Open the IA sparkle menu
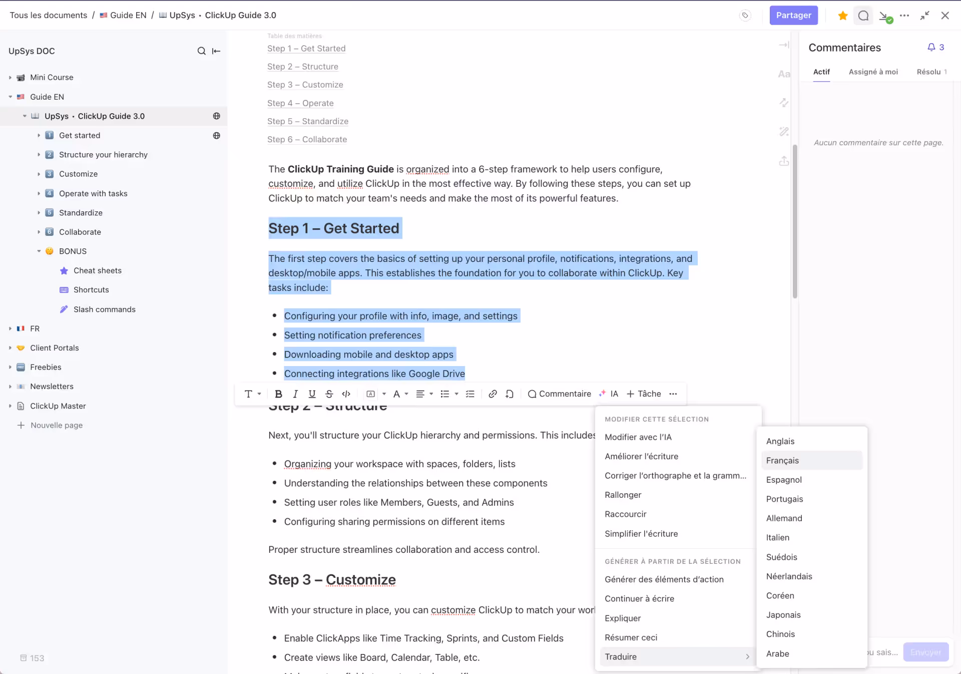Viewport: 961px width, 674px height. (x=608, y=394)
